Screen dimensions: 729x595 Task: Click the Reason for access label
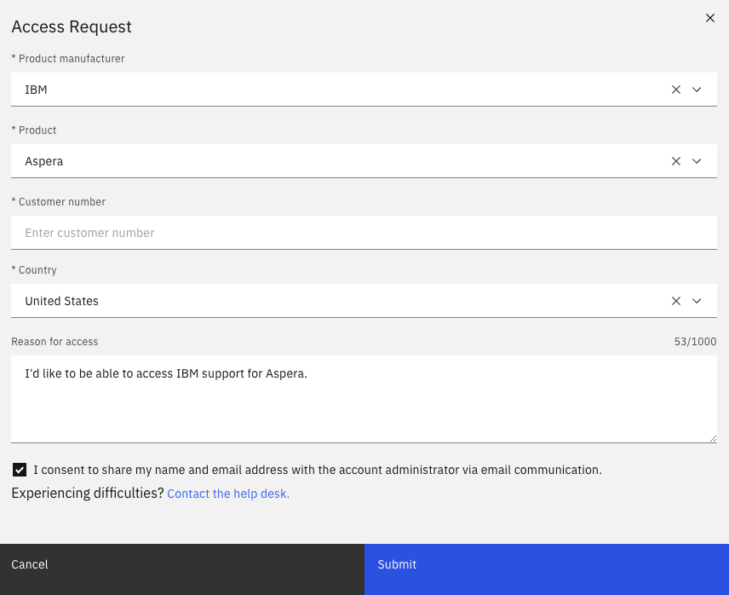pos(55,342)
